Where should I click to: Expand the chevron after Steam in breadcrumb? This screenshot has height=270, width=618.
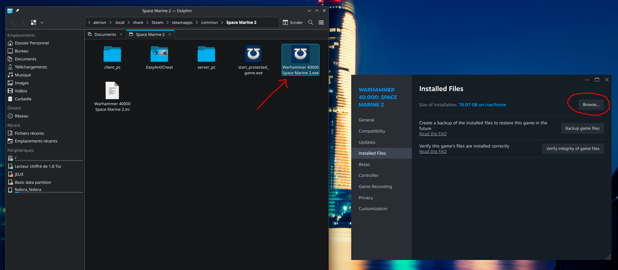[168, 23]
